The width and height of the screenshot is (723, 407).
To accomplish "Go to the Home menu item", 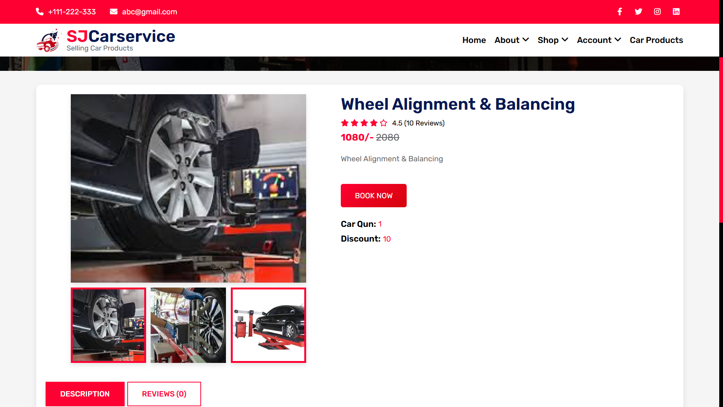I will pos(474,40).
